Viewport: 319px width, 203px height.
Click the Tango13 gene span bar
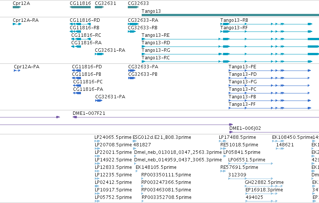[x=230, y=15]
